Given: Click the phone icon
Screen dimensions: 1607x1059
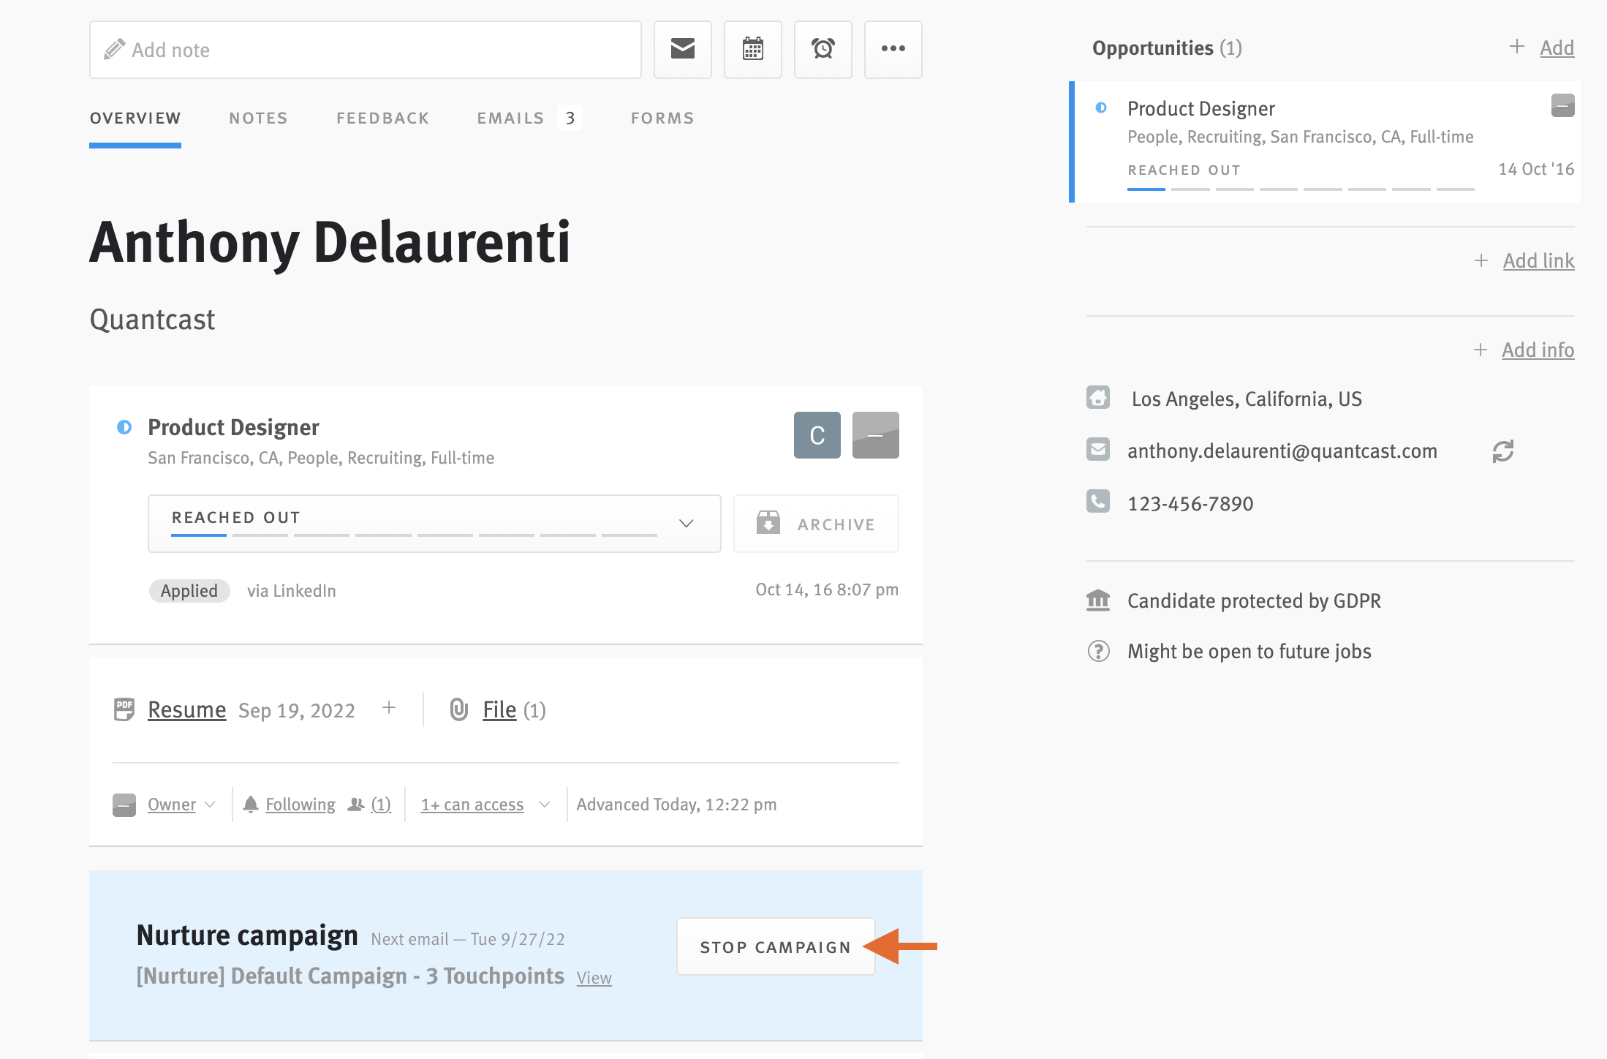Looking at the screenshot, I should click(1097, 501).
